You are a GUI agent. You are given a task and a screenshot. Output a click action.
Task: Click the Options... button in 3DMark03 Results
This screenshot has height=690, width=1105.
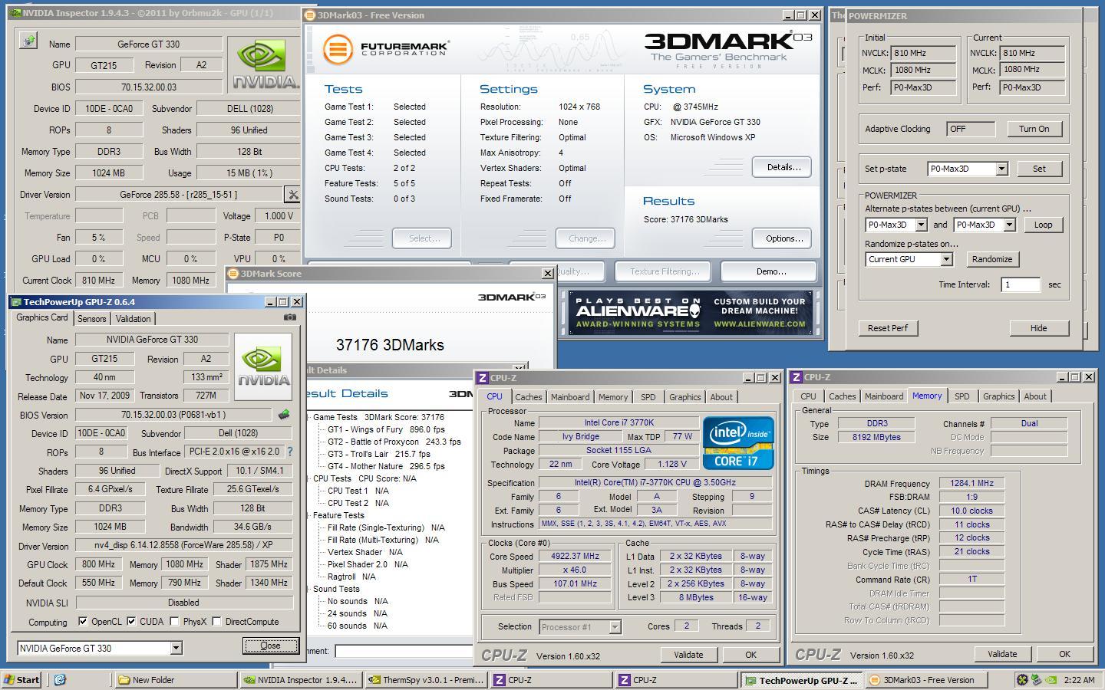click(783, 238)
